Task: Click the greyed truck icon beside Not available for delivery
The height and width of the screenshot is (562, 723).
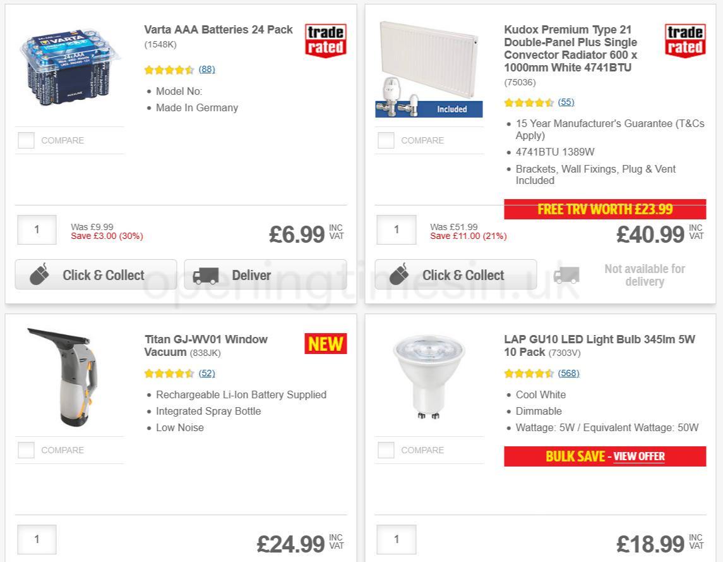Action: pyautogui.click(x=566, y=275)
